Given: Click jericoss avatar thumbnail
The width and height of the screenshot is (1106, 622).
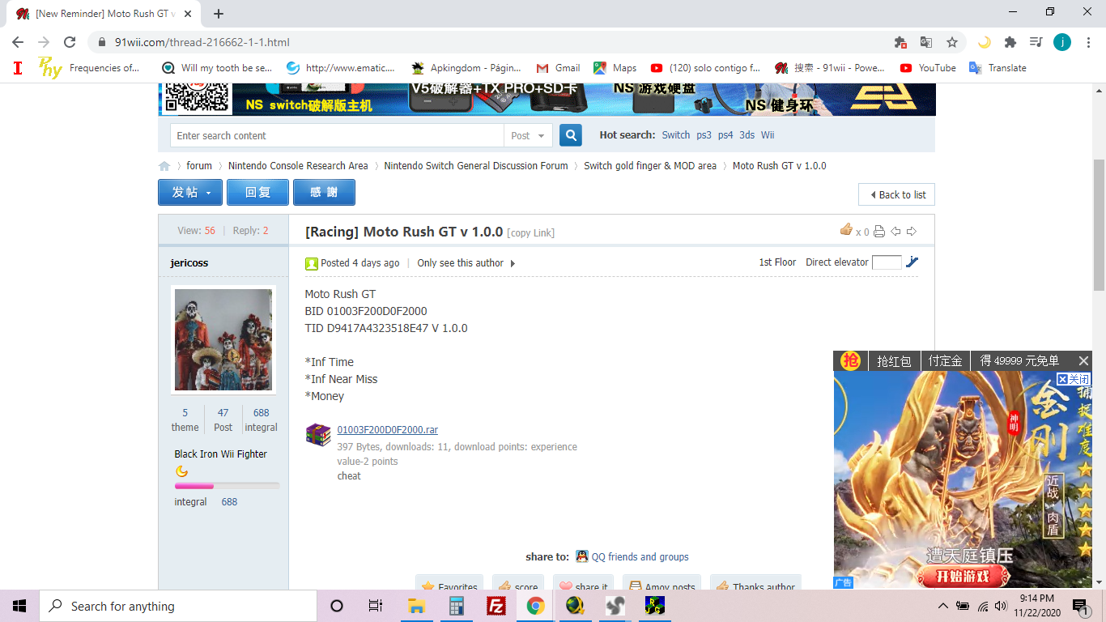Looking at the screenshot, I should coord(223,339).
